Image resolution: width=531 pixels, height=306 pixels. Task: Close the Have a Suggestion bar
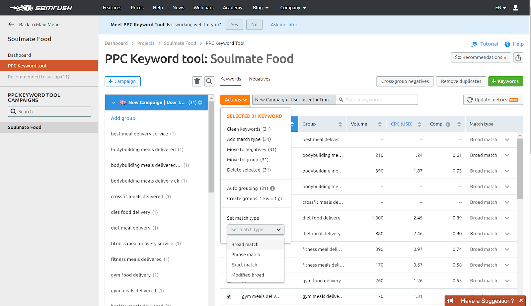(521, 300)
